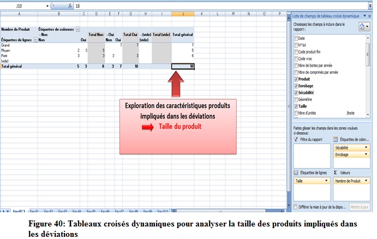
Task: Uncheck the Sécabilité field checkbox
Action: [x=296, y=93]
